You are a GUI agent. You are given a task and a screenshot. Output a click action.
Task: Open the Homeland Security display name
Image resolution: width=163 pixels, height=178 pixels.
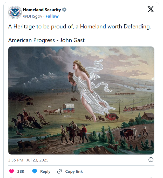[42, 10]
